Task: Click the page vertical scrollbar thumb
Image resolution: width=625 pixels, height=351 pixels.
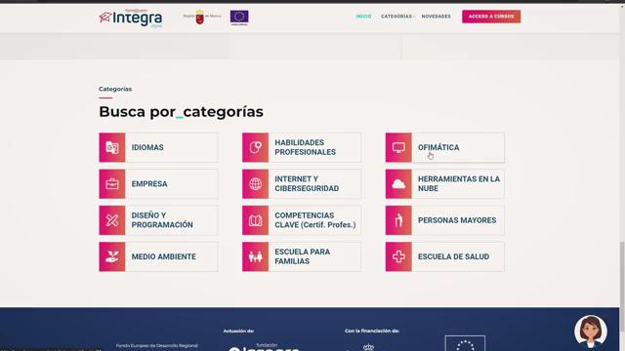Action: [622, 287]
